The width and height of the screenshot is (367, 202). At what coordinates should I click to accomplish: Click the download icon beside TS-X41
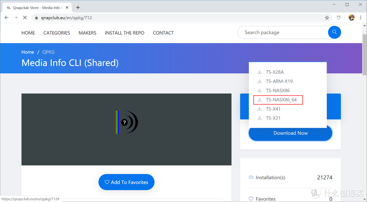(260, 109)
